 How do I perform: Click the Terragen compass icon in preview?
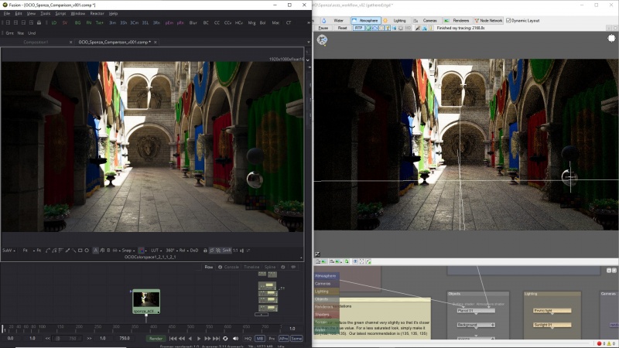point(322,39)
